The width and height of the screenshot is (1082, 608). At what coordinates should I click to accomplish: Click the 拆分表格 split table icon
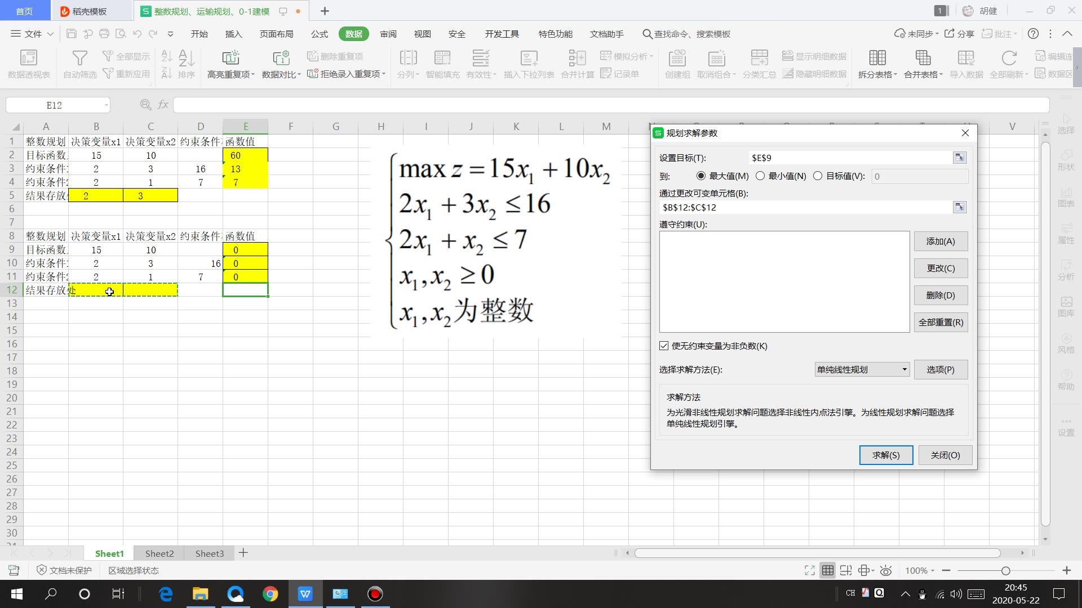tap(877, 58)
